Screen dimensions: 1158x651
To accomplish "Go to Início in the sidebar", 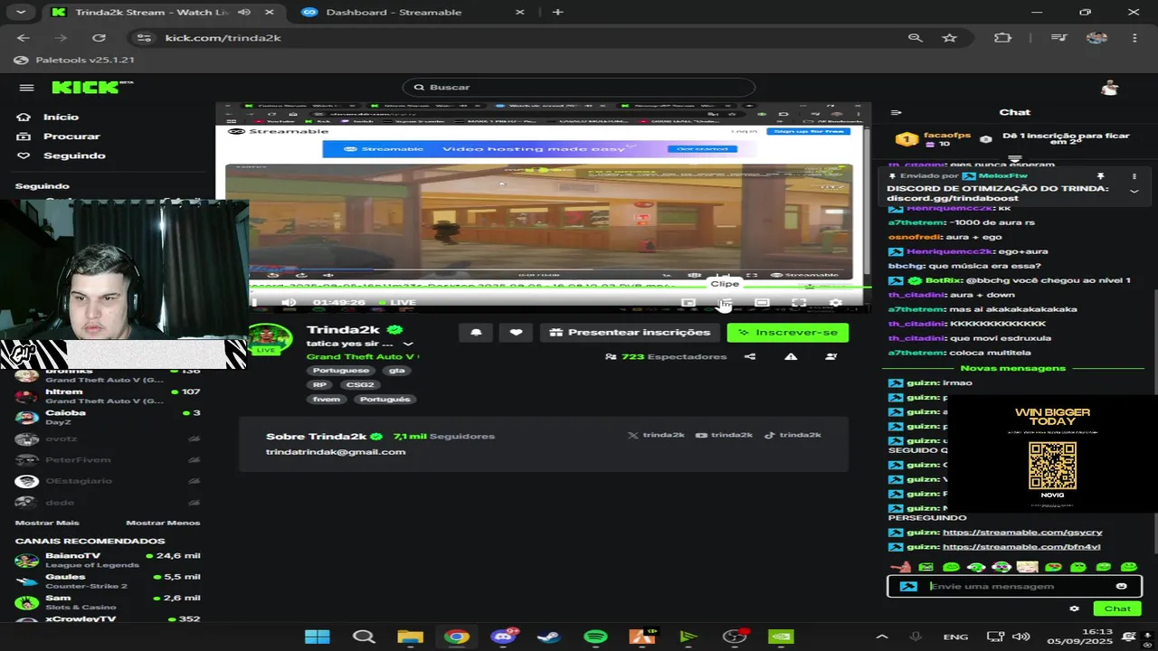I will tap(61, 117).
